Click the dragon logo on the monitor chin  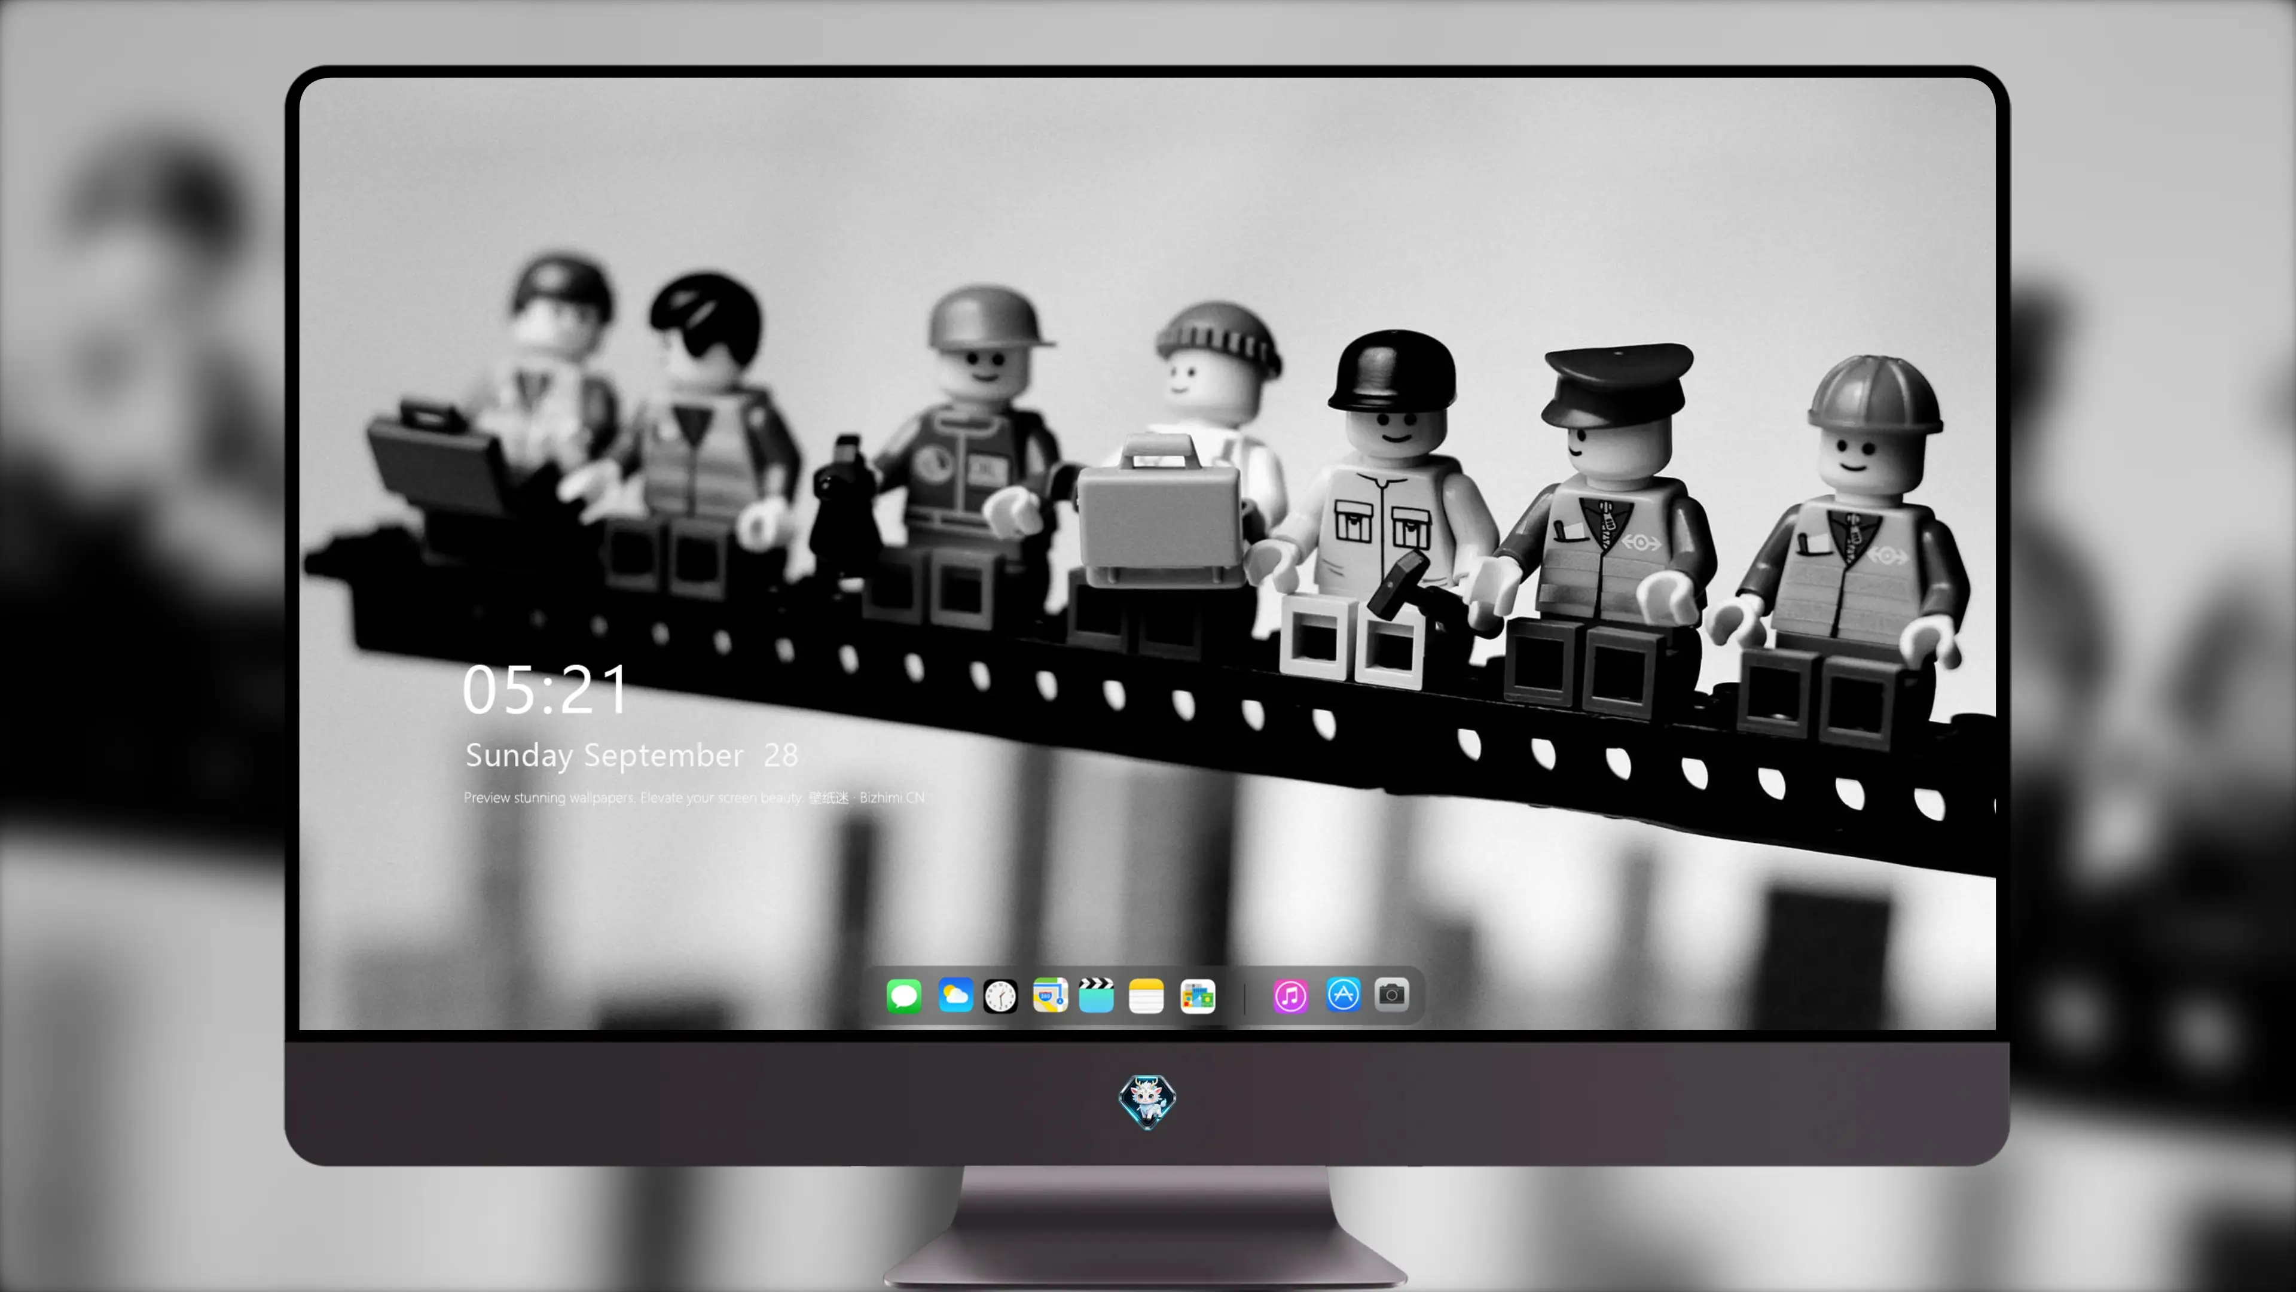(1147, 1101)
